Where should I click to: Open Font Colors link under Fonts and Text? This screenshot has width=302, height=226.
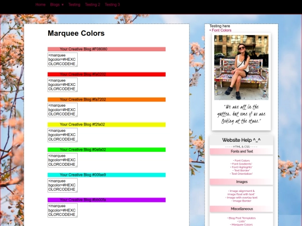(242, 161)
